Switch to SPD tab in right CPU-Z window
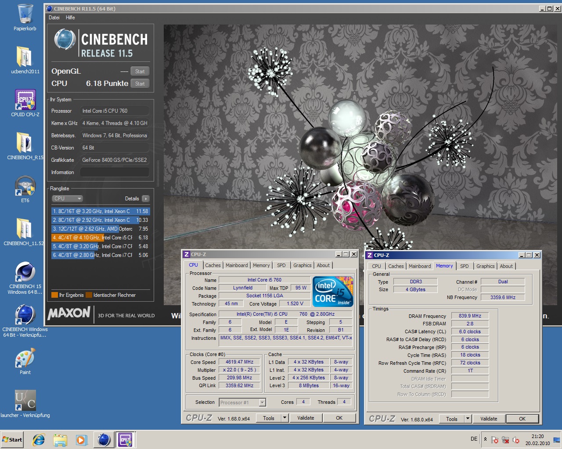 click(x=465, y=266)
